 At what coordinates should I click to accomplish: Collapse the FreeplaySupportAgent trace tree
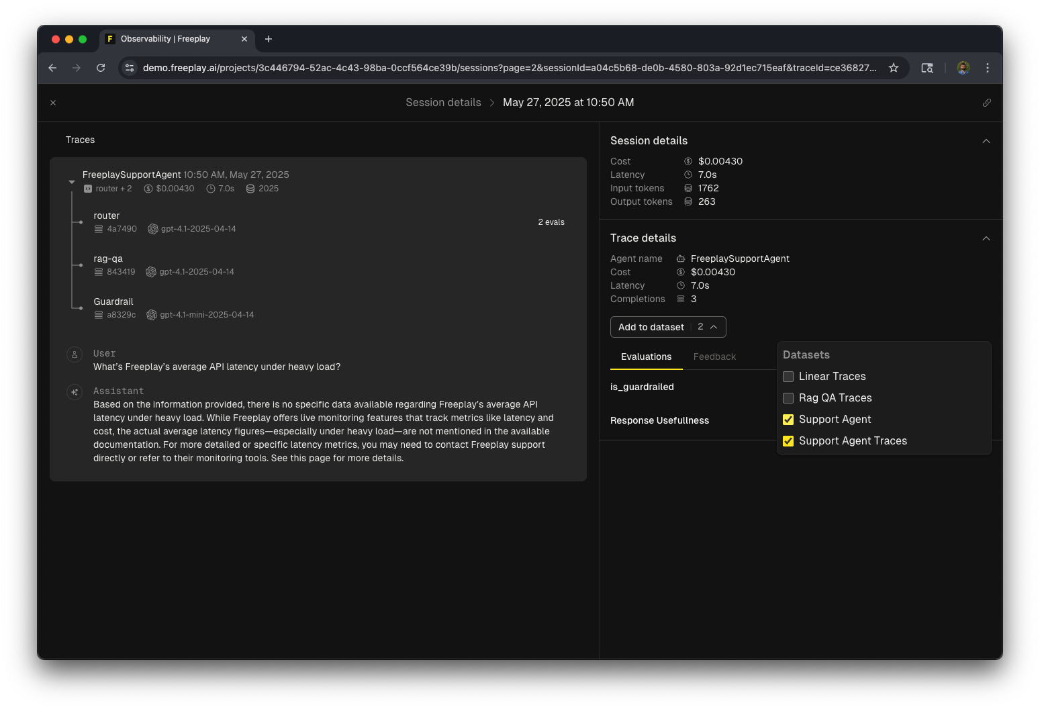pyautogui.click(x=71, y=182)
